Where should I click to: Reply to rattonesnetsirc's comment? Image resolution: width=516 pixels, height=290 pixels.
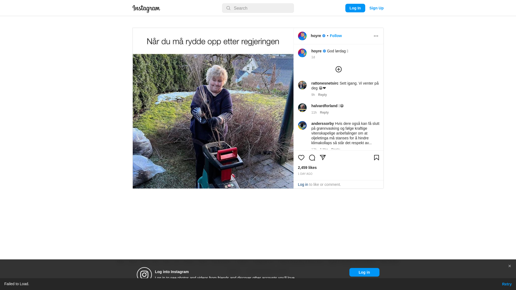pyautogui.click(x=322, y=95)
